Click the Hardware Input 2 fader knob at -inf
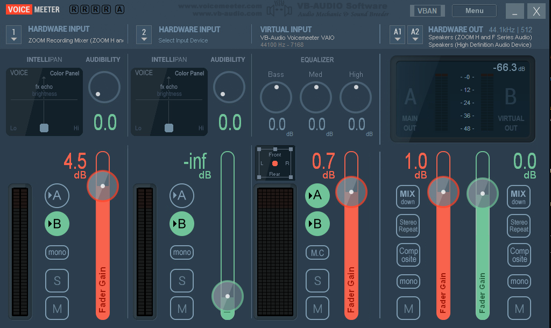 coord(228,296)
